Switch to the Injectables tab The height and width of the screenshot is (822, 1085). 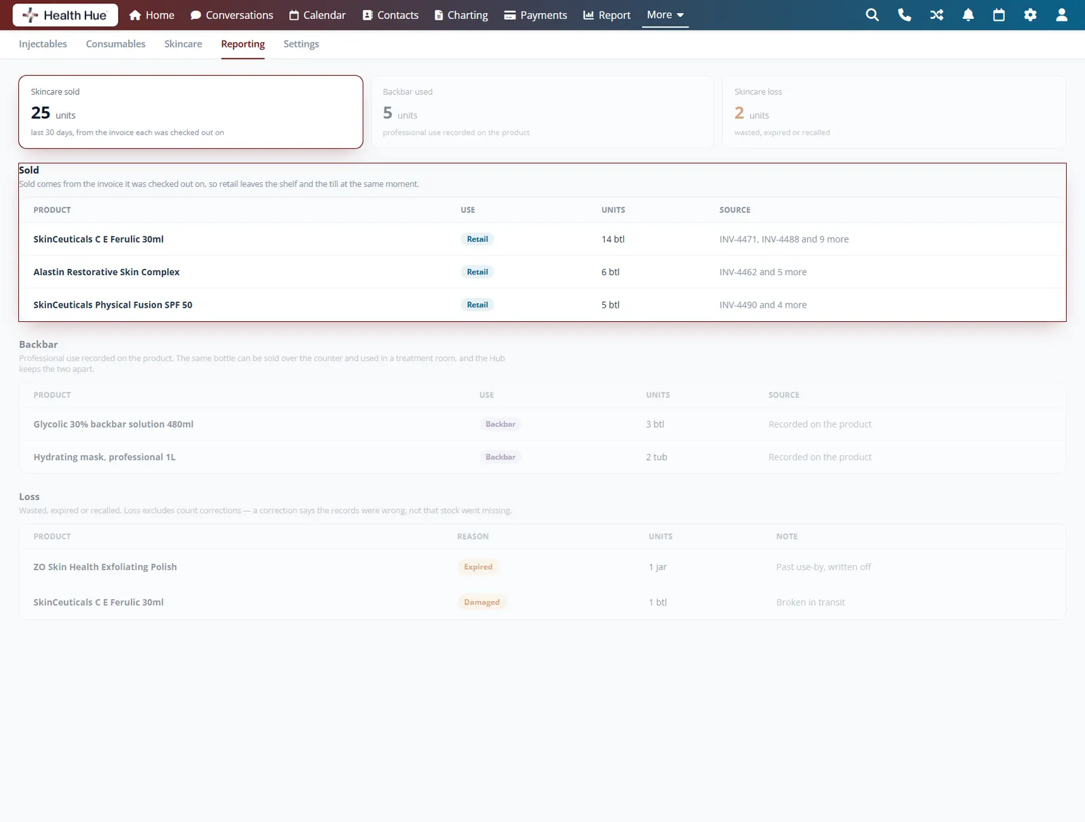coord(43,44)
